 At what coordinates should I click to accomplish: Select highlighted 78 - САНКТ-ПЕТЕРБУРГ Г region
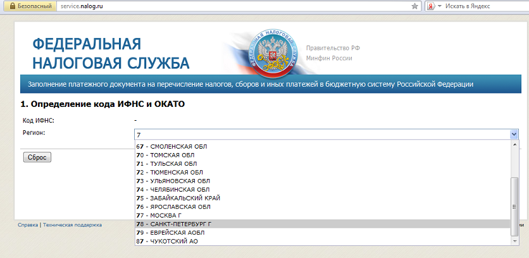[322, 224]
